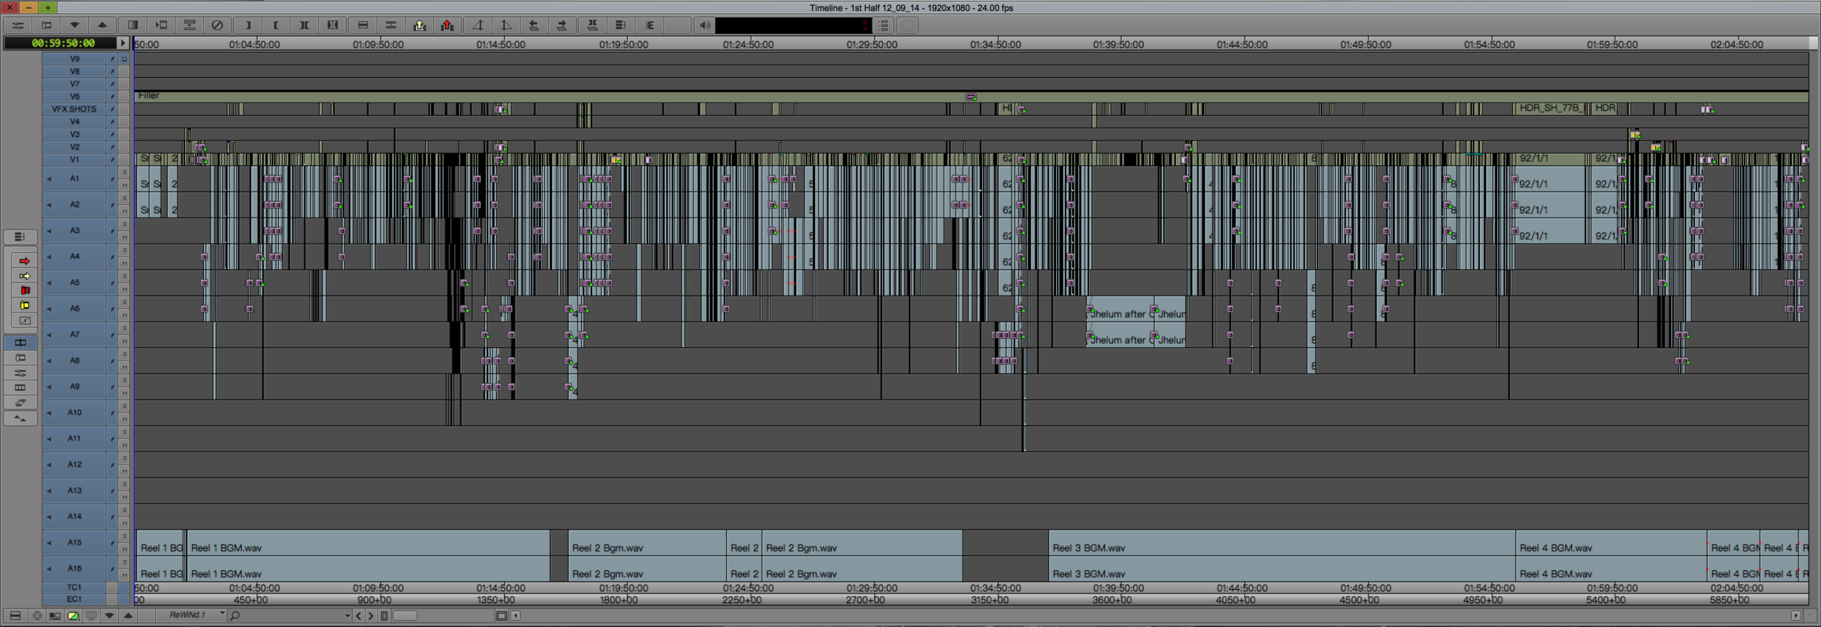Select the Reel 4 BGM.wav clip on A15
Screen dimensions: 1821x627
[x=1610, y=543]
